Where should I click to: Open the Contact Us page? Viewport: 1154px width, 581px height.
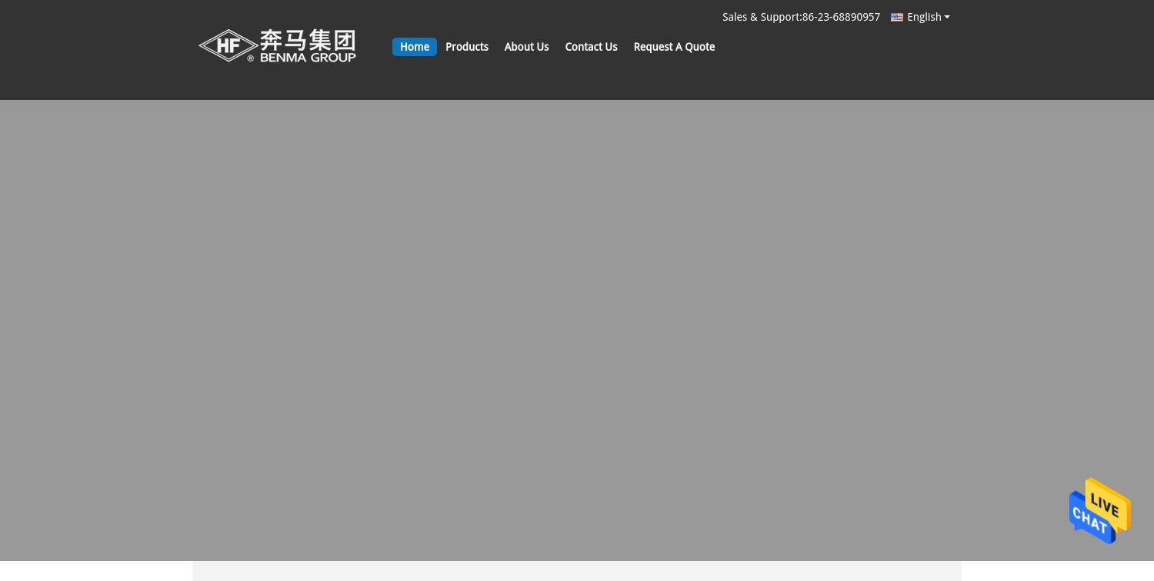pyautogui.click(x=591, y=47)
